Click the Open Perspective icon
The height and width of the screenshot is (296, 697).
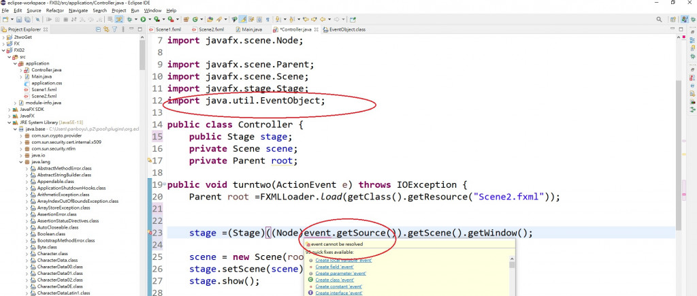pos(673,19)
